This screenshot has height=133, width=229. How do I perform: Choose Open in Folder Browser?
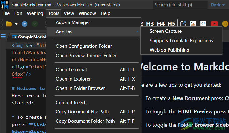point(93,88)
